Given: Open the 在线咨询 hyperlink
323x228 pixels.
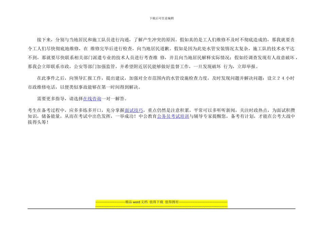Looking at the screenshot, I should [92, 99].
